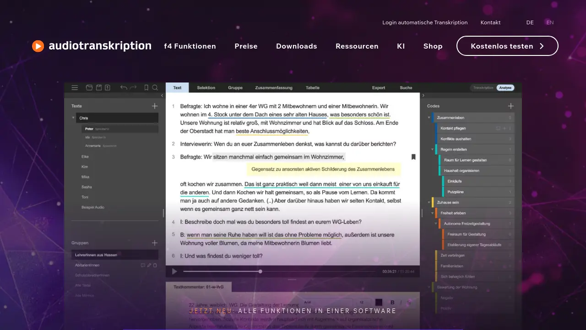Switch the website language to DE
This screenshot has width=586, height=330.
[530, 22]
